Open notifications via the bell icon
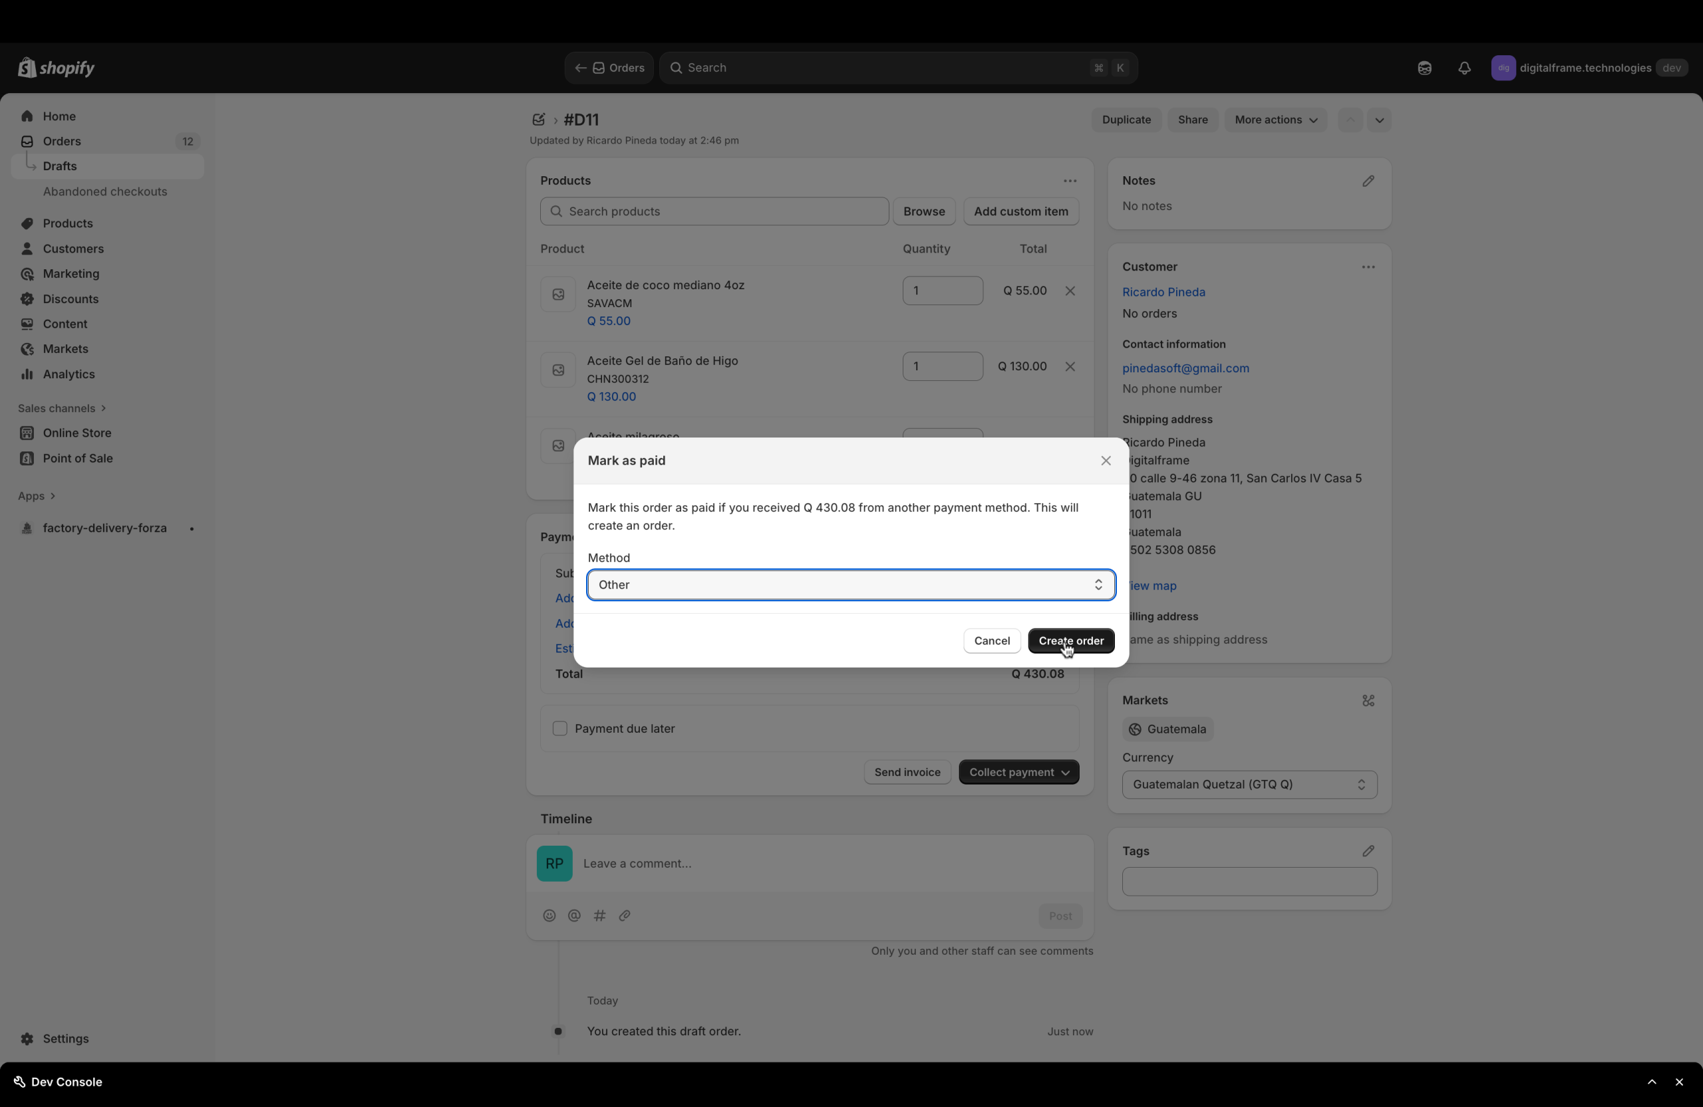Image resolution: width=1703 pixels, height=1107 pixels. coord(1464,67)
